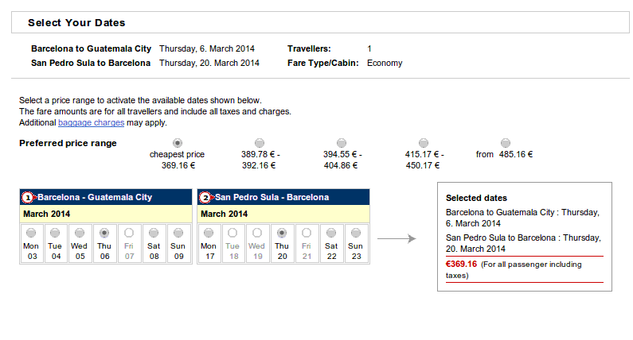Select Thu 06 outbound date radio
The width and height of the screenshot is (633, 340).
point(104,233)
